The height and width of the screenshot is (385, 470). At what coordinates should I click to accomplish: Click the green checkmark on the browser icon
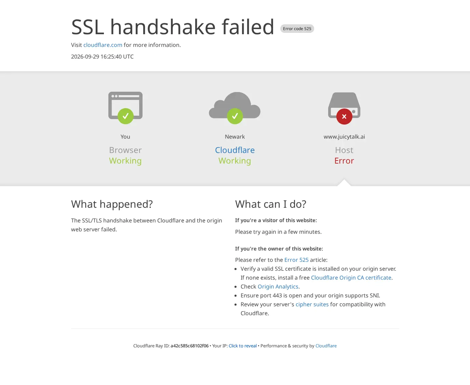(x=125, y=116)
